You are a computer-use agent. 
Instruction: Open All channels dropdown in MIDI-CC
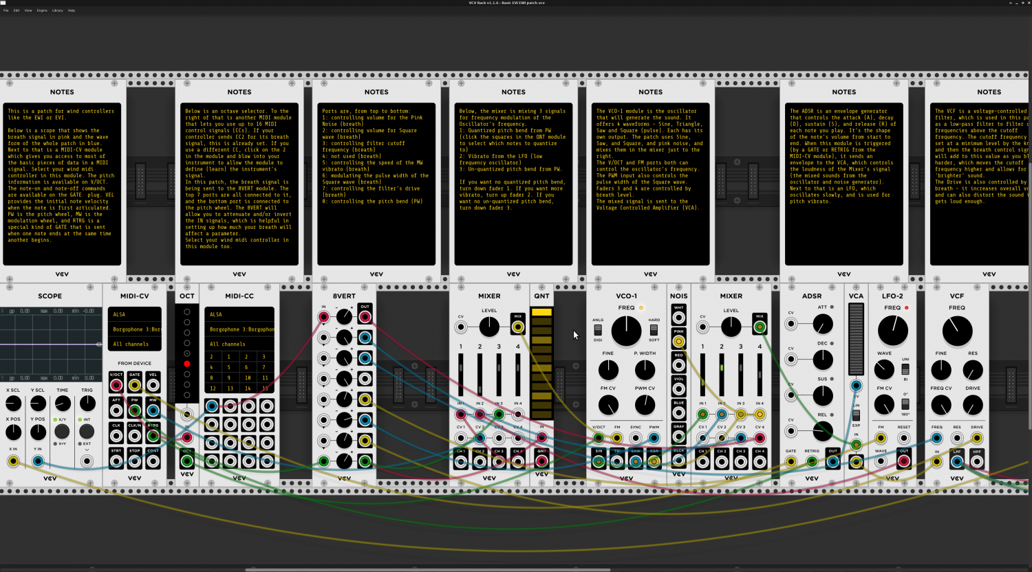[239, 344]
